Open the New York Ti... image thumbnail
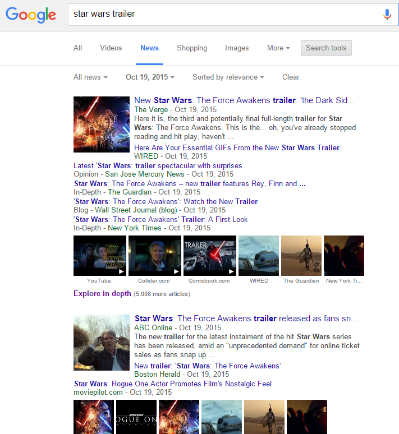 click(x=344, y=256)
